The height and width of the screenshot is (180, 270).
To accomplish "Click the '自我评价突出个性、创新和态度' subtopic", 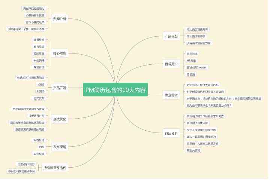I will coord(26,29).
